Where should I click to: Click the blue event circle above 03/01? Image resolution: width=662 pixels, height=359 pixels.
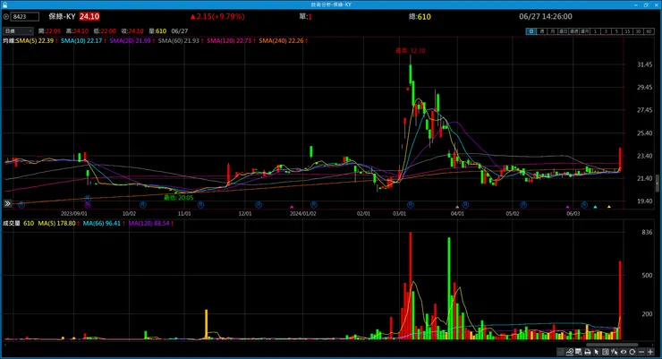(x=410, y=204)
